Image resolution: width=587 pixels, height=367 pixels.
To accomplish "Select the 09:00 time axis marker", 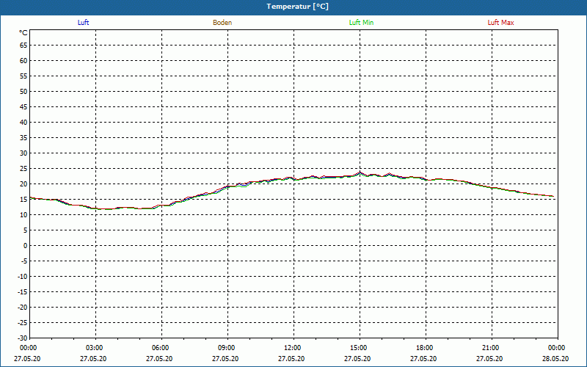I will pos(225,348).
